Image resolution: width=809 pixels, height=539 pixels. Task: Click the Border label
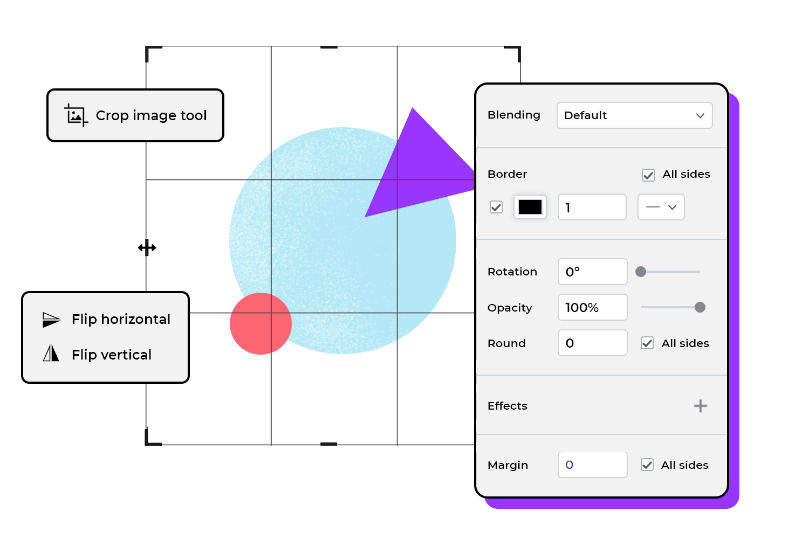[x=508, y=174]
